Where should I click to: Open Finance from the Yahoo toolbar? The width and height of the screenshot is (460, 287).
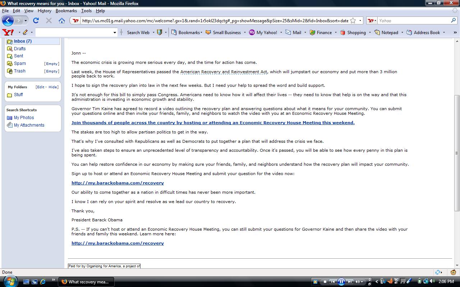click(321, 32)
